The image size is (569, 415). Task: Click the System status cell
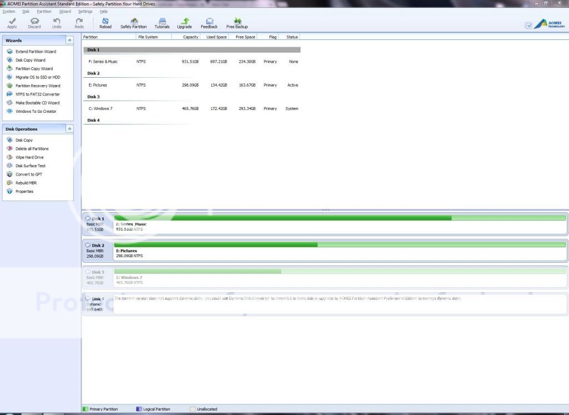(292, 109)
